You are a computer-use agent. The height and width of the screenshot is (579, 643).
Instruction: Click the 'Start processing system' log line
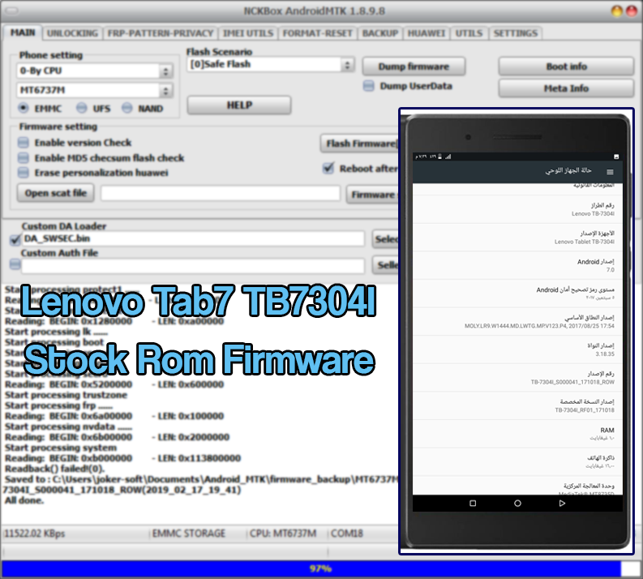click(x=61, y=448)
